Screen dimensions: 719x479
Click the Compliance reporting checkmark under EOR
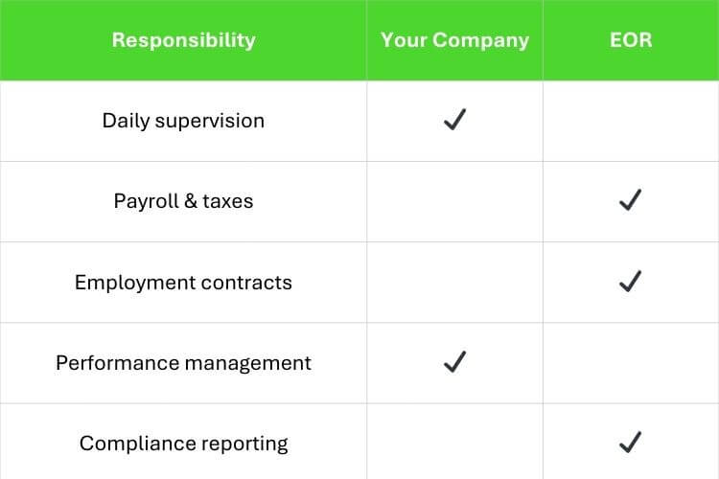[x=630, y=443]
